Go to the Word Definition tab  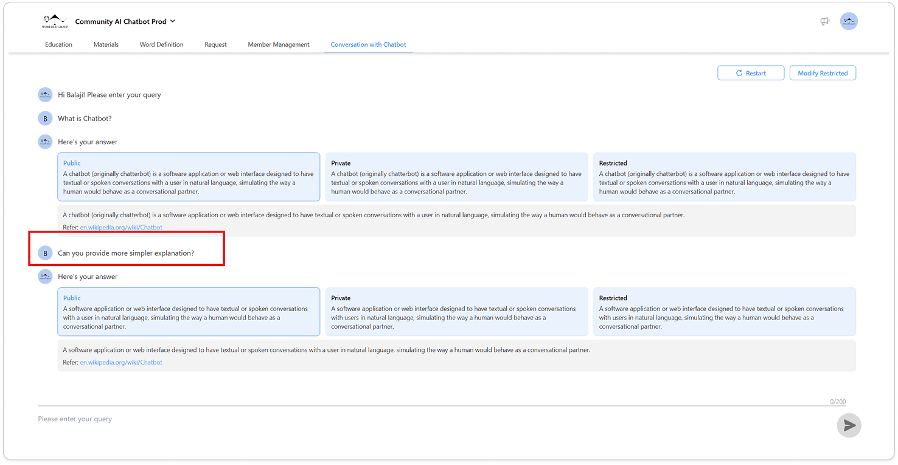coord(161,44)
